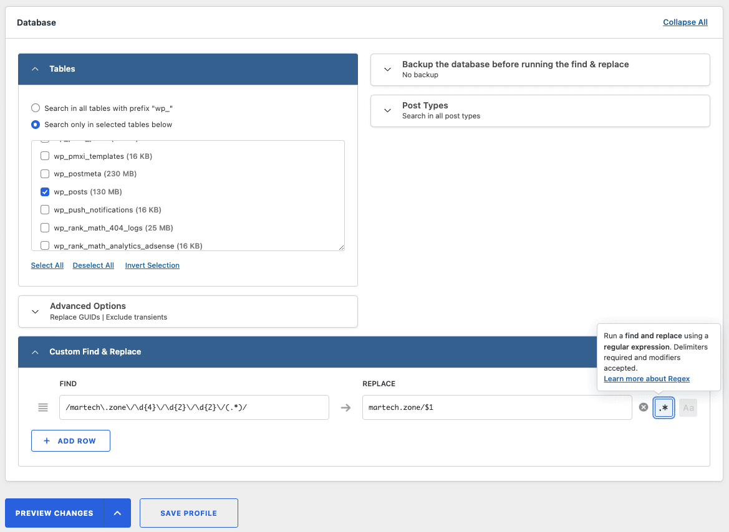
Task: Expand the Post Types section
Action: [387, 110]
